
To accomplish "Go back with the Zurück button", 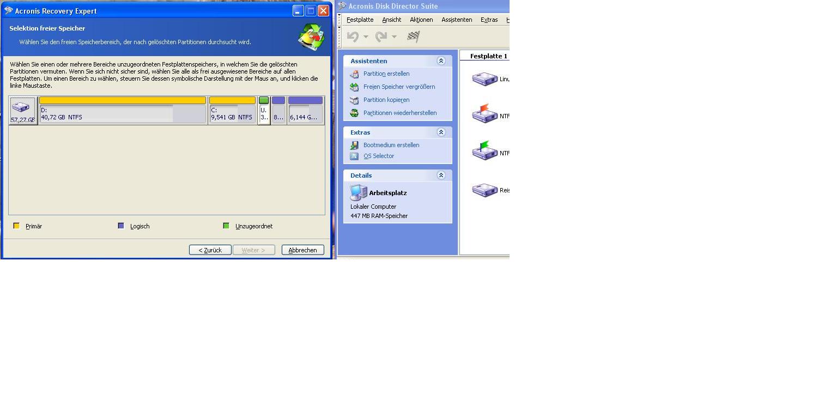I will [210, 250].
